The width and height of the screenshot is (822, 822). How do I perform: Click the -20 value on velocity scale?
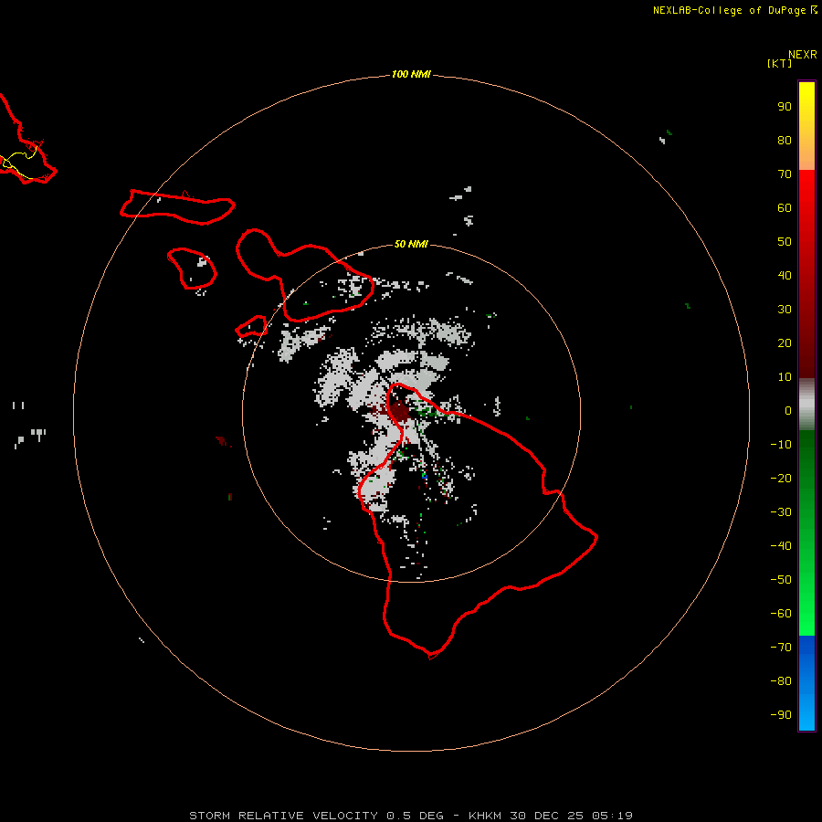click(x=781, y=478)
